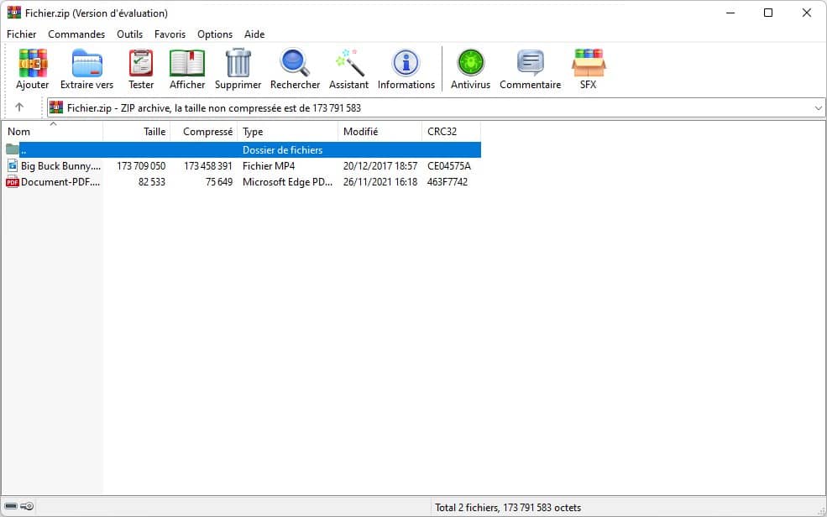
Task: Click the CRC value CE04575A
Action: pyautogui.click(x=449, y=166)
